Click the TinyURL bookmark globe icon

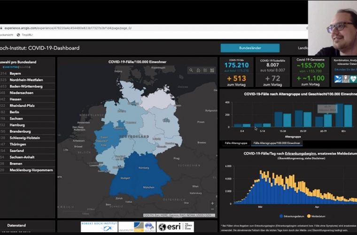coord(19,35)
